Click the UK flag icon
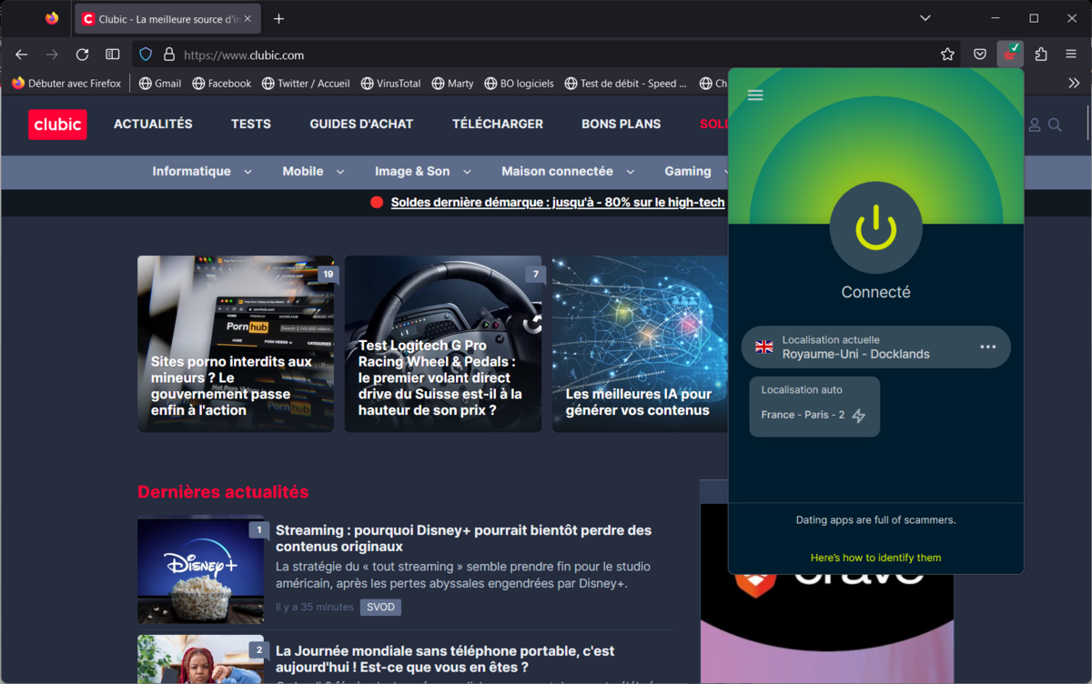Viewport: 1092px width, 684px height. (764, 347)
